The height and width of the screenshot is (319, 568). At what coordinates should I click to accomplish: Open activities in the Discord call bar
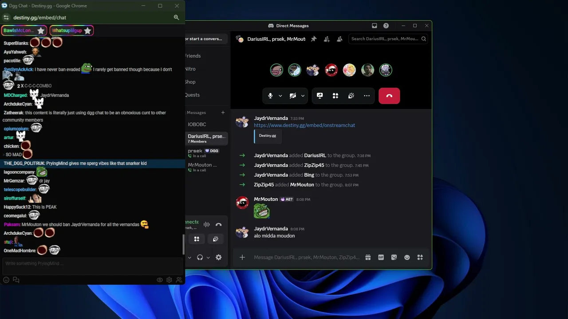(x=335, y=96)
